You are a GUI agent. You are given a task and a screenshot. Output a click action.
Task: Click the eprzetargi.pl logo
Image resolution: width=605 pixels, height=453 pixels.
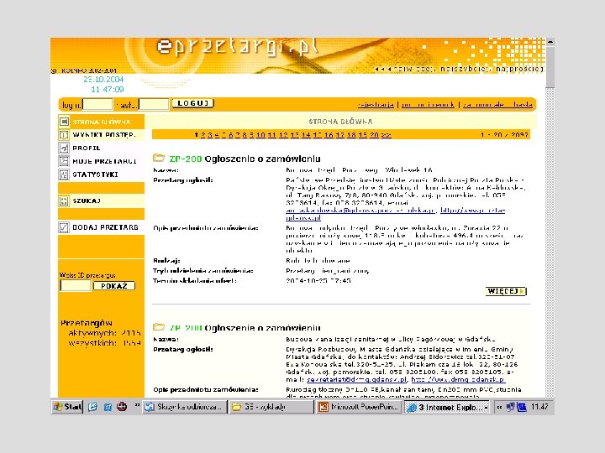coord(238,47)
